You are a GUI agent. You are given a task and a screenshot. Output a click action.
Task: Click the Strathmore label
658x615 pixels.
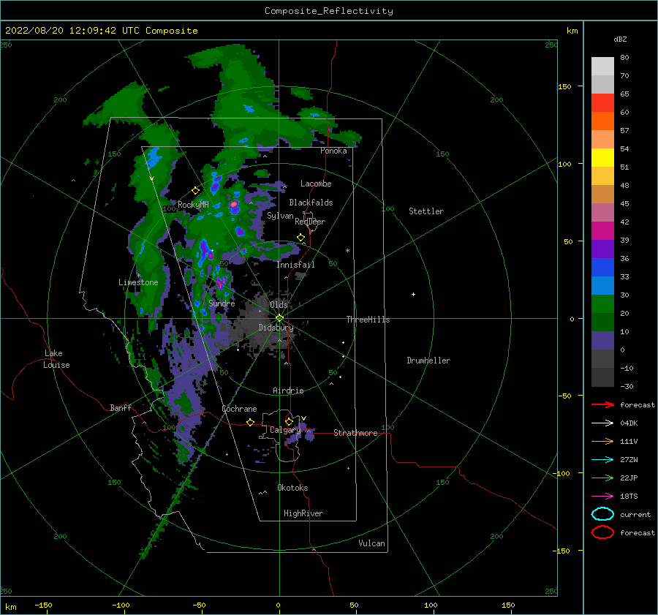click(x=355, y=433)
